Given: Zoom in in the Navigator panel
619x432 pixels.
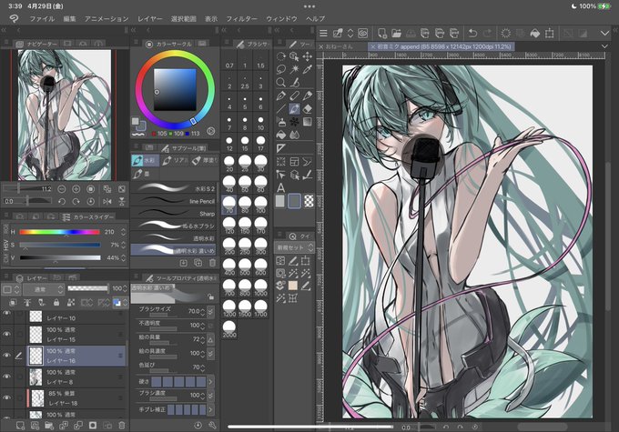Looking at the screenshot, I should tap(76, 189).
